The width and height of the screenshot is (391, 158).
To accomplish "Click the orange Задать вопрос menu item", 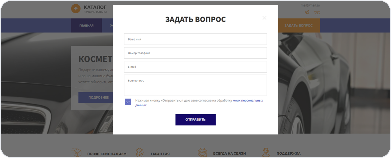I will (298, 26).
